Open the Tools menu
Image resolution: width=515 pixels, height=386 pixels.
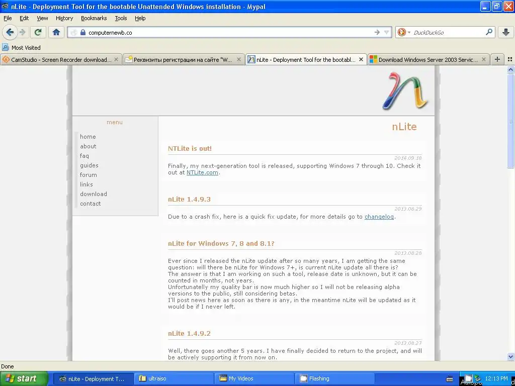pyautogui.click(x=121, y=18)
